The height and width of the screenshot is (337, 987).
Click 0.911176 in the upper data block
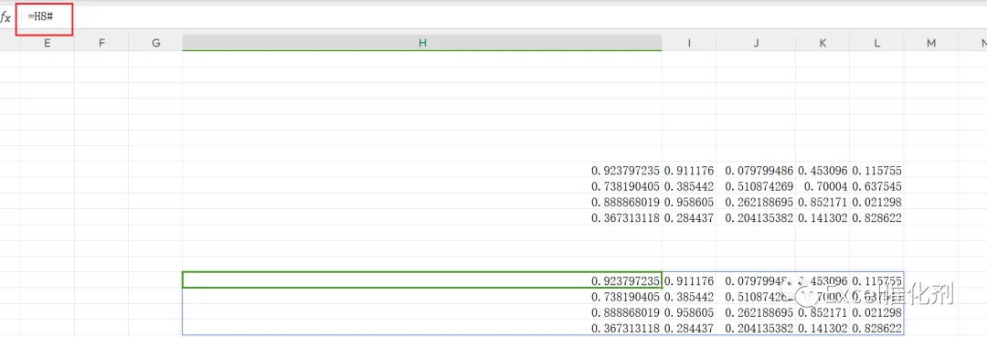[x=689, y=171]
